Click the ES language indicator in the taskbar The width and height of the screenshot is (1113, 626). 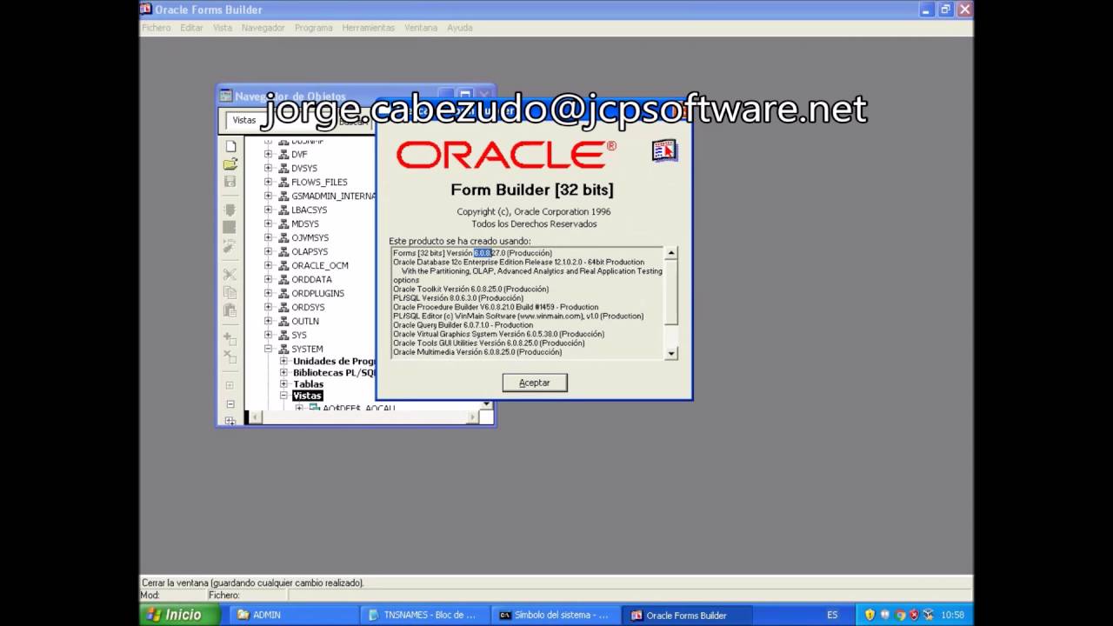point(832,615)
